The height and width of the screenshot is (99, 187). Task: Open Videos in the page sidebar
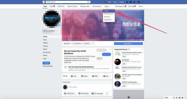pos(45,43)
